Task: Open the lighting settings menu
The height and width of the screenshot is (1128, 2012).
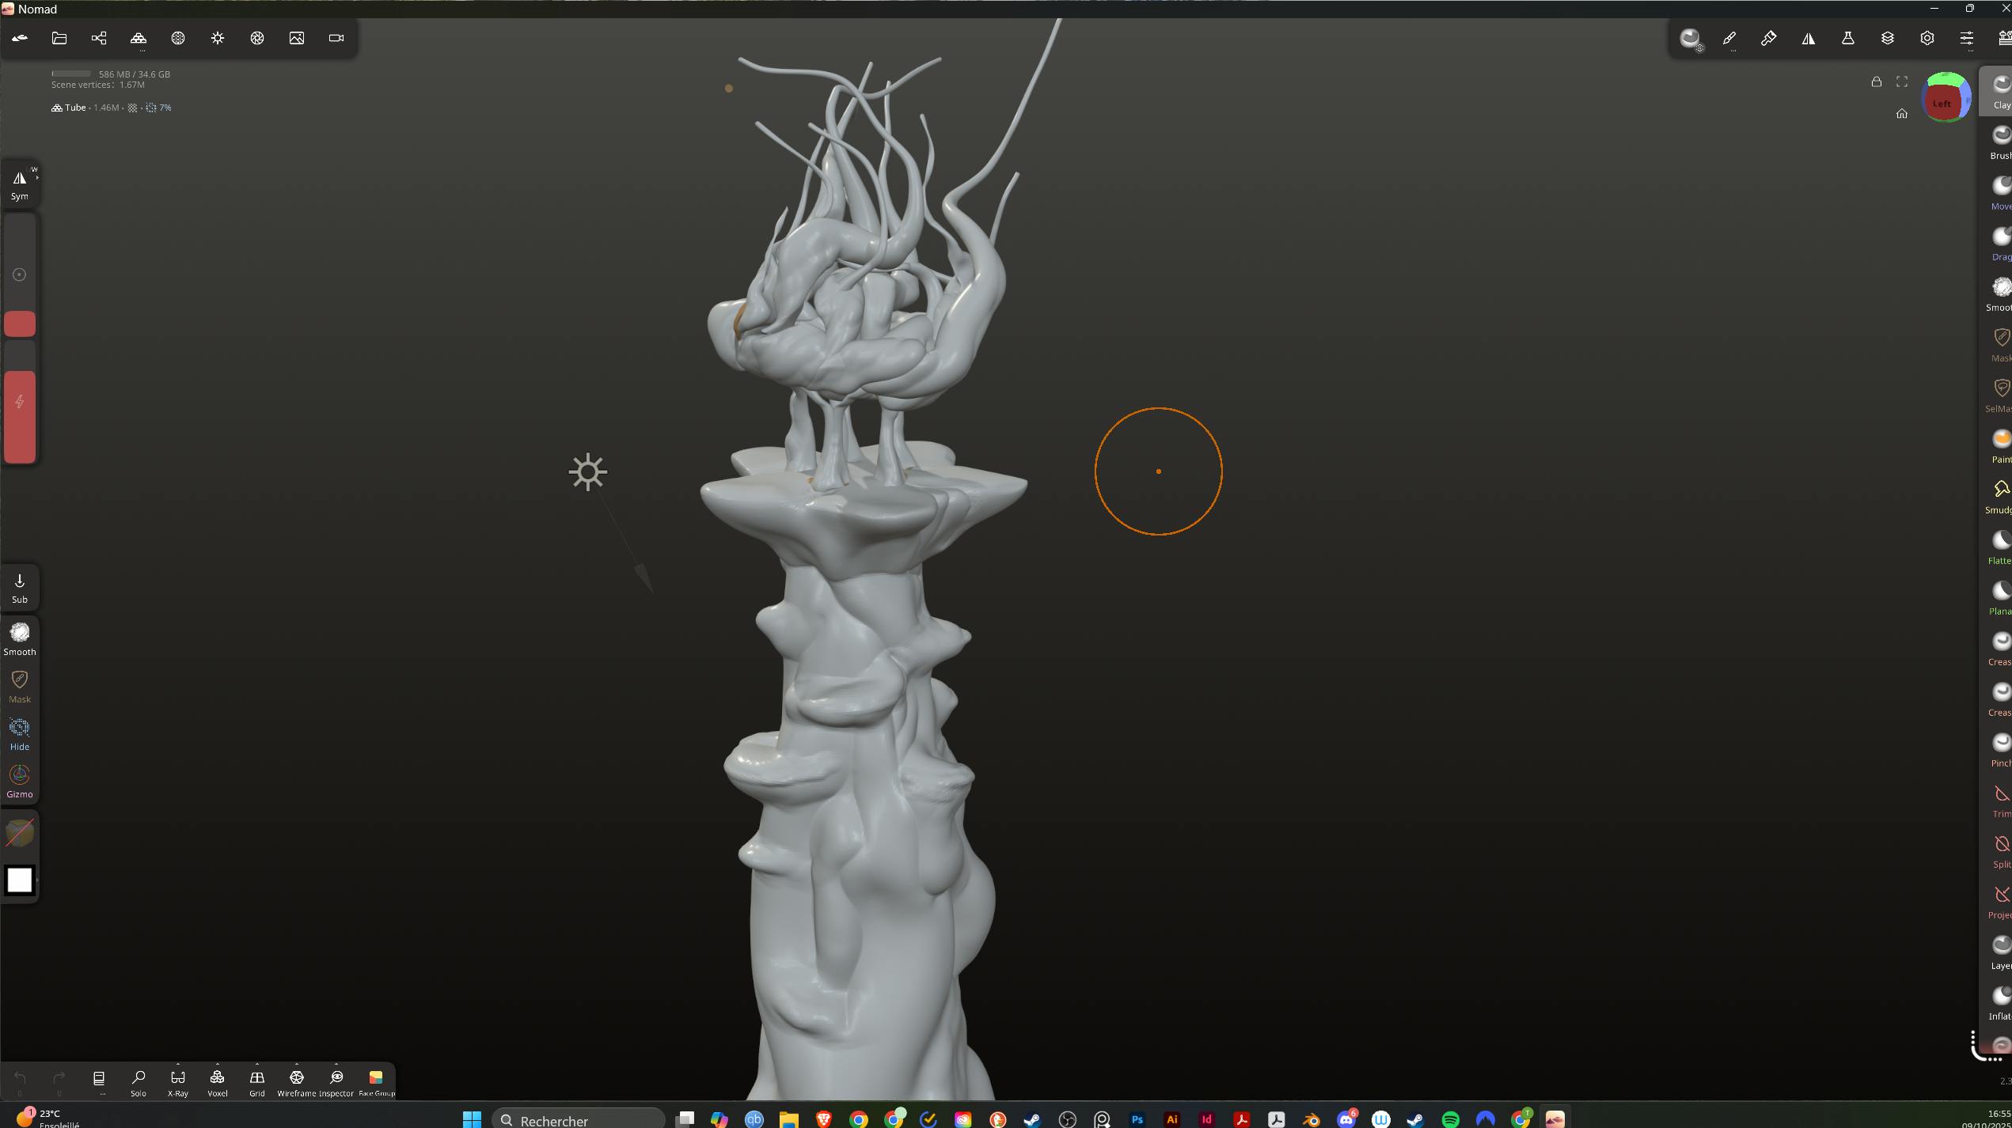Action: click(218, 38)
